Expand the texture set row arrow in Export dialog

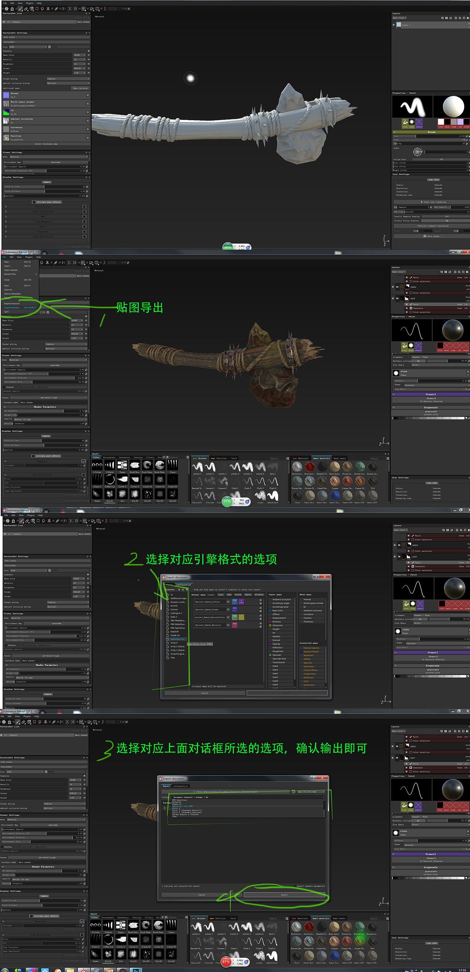pos(164,808)
